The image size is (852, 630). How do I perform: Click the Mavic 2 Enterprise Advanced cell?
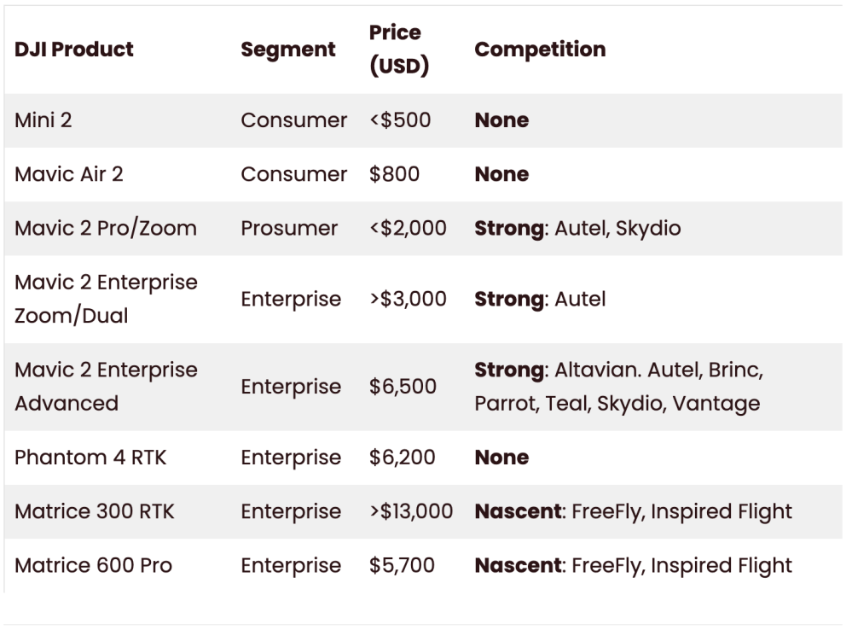coord(106,387)
